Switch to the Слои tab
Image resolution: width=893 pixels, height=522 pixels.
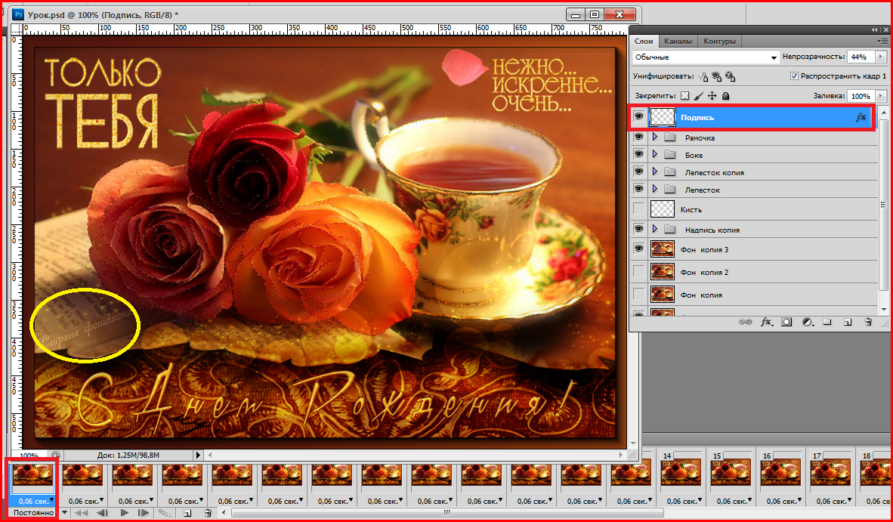644,41
